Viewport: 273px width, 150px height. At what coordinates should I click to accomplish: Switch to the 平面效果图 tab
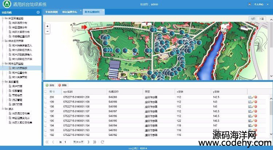click(51, 12)
